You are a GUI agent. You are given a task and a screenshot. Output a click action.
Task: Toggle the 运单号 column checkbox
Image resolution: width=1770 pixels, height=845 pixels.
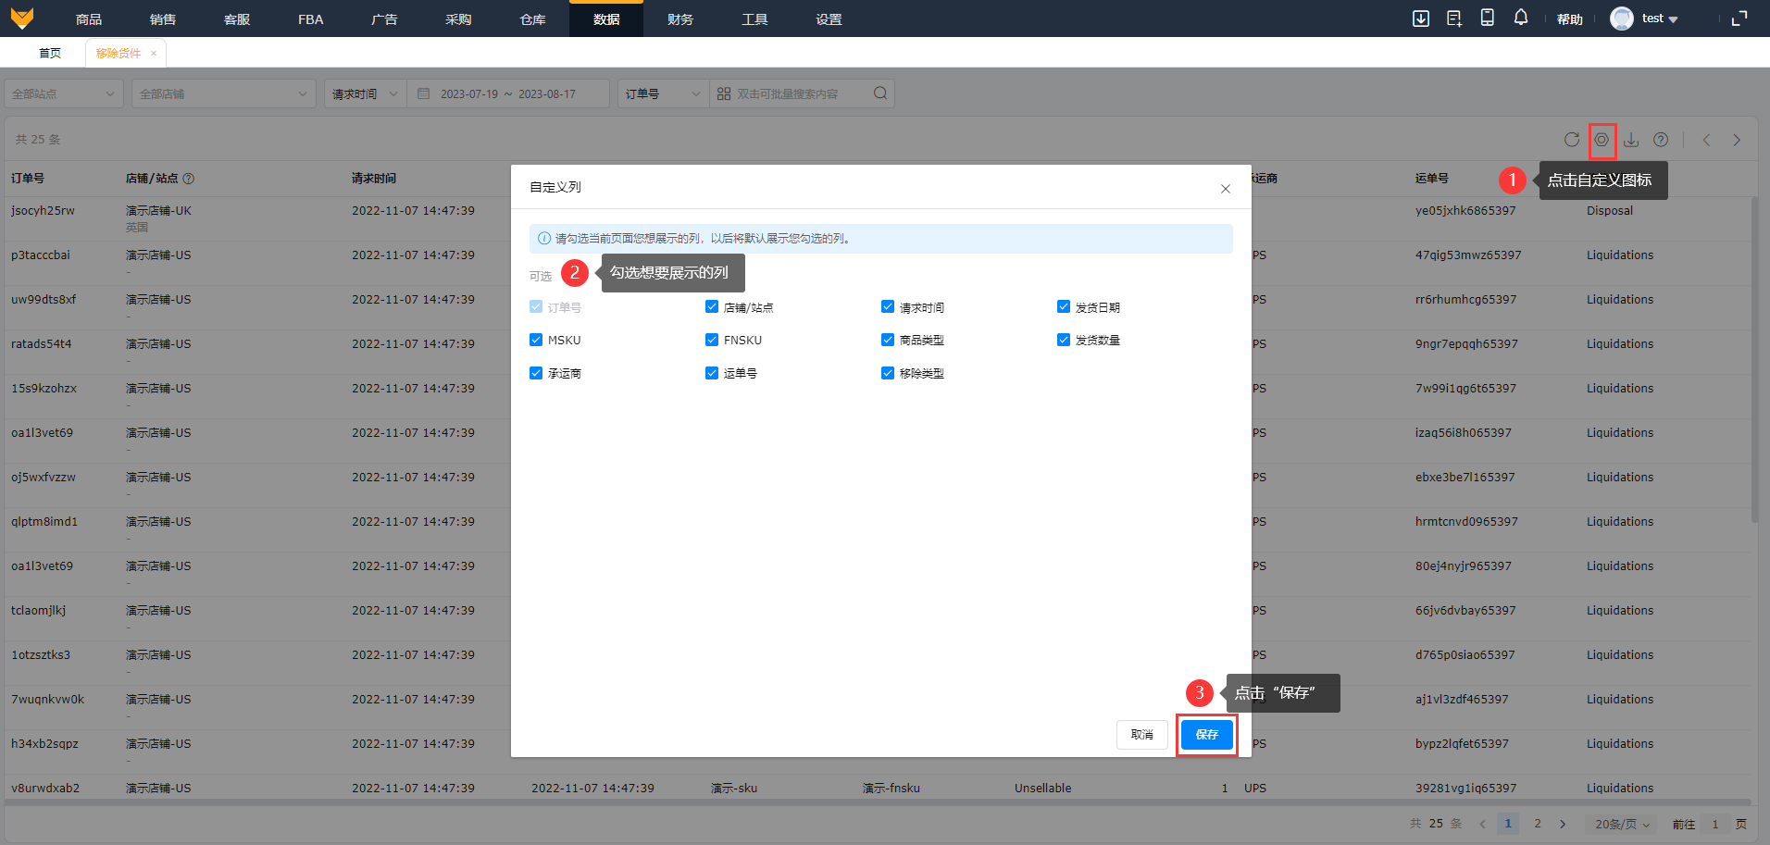(x=712, y=373)
